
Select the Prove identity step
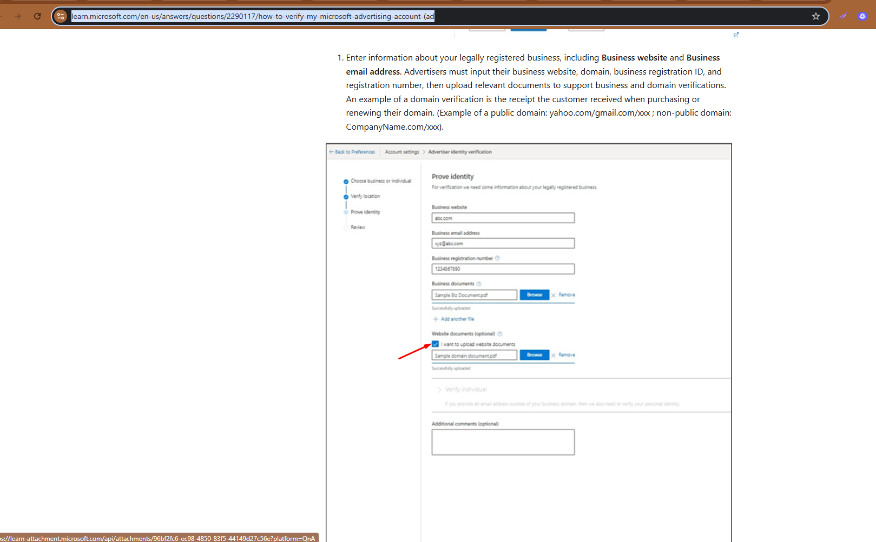[365, 212]
